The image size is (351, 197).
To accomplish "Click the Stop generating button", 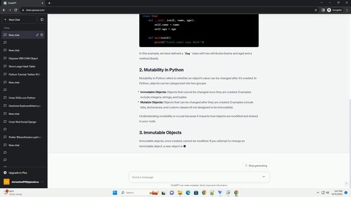I will 256,165.
